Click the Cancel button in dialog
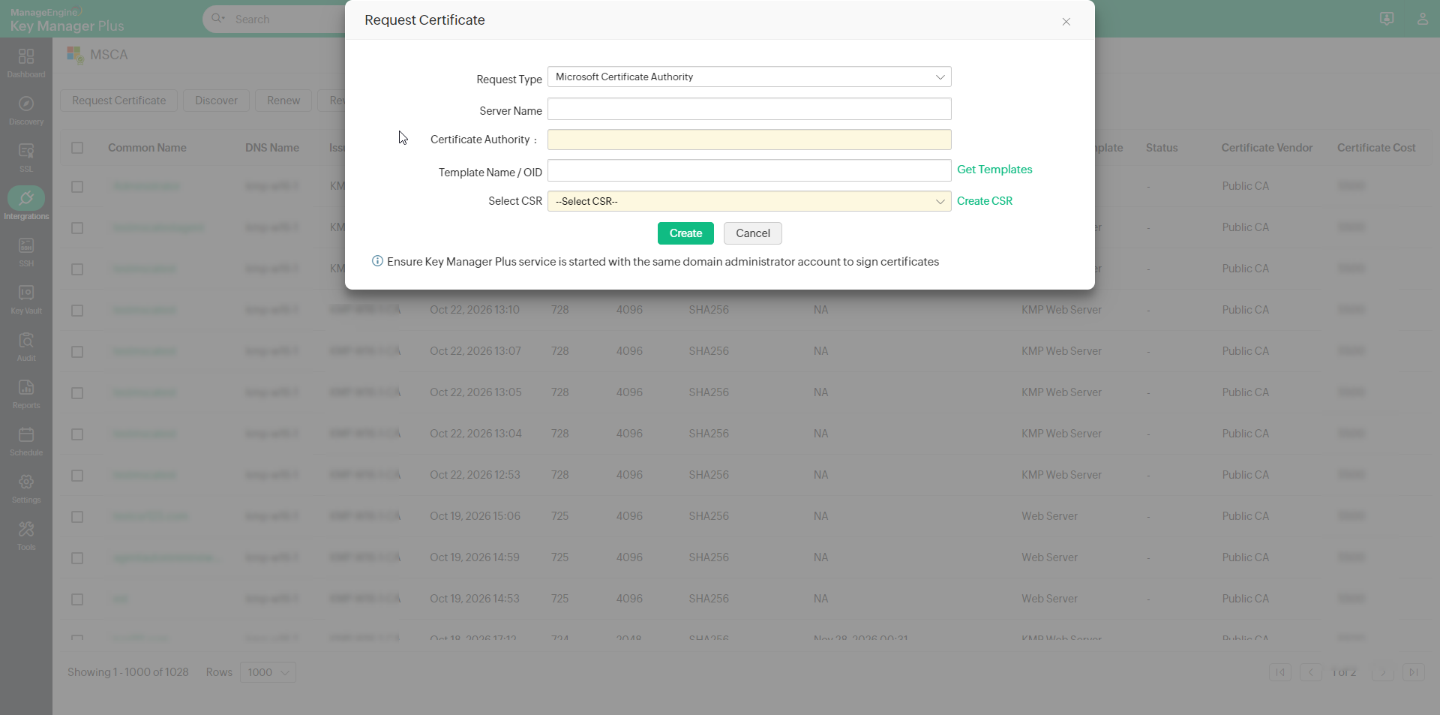1440x715 pixels. point(752,233)
